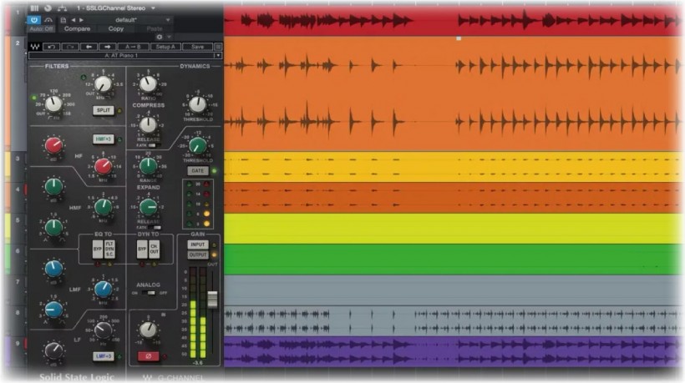Go to next preset with right triangle
Screen dimensions: 685x383
point(81,20)
